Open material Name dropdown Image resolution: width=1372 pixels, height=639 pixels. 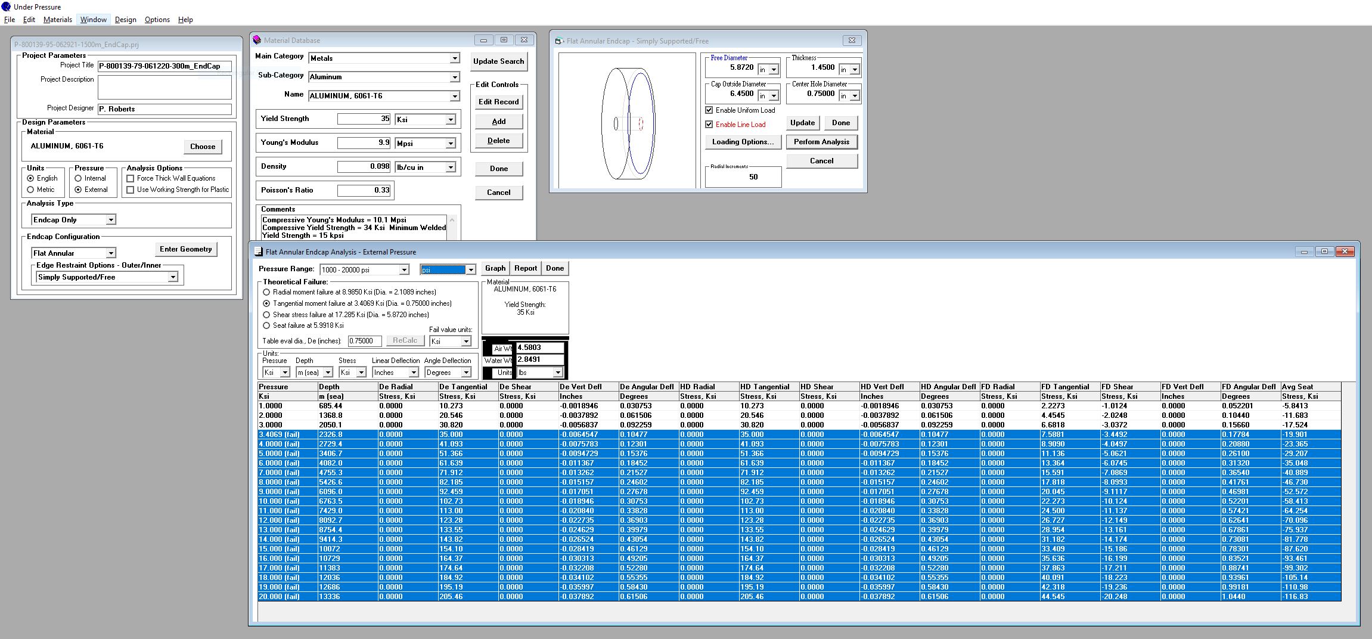[455, 96]
